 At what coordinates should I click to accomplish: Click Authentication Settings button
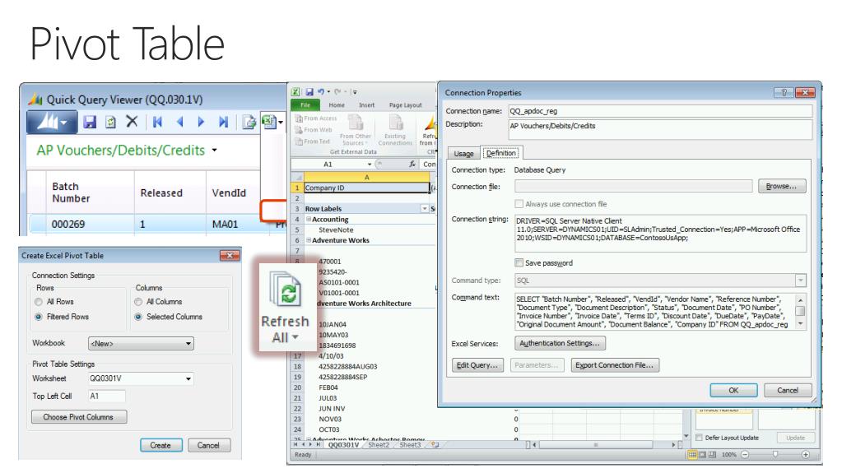pos(560,343)
